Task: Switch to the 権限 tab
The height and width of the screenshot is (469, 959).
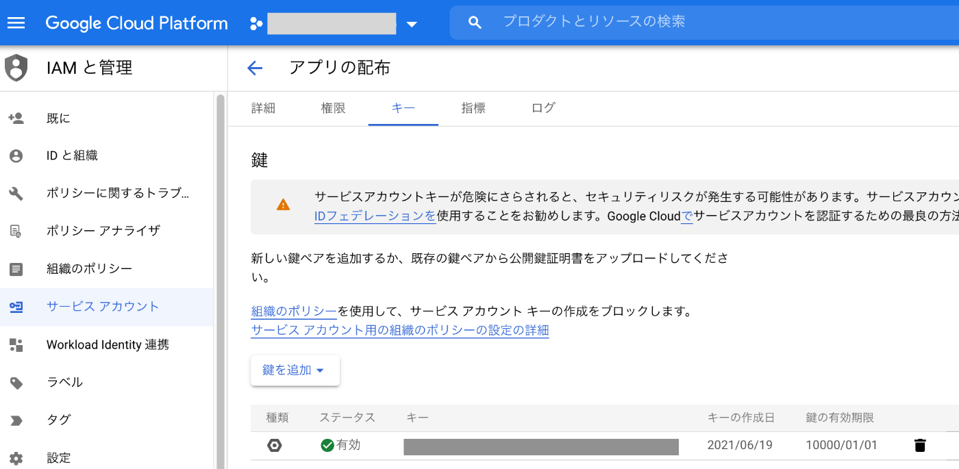Action: tap(333, 107)
